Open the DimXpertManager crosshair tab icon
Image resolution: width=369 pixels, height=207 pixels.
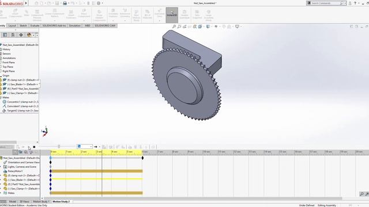point(21,35)
